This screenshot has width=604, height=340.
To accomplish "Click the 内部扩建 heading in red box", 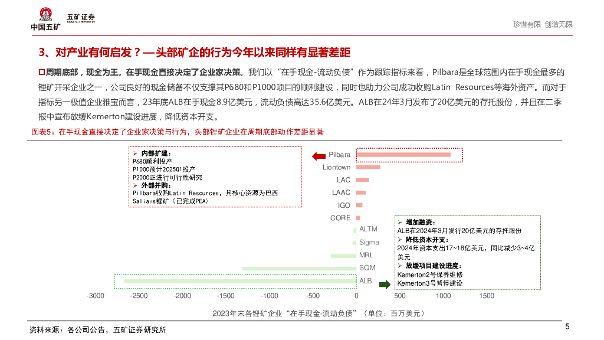I will click(156, 153).
